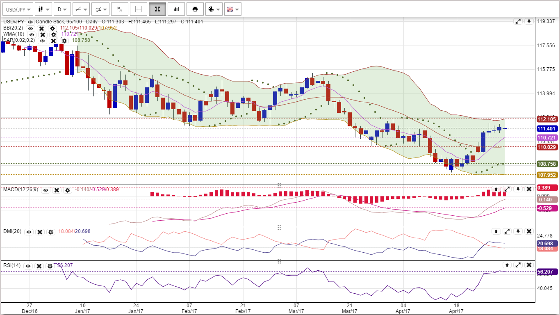Viewport: 560px width, 315px height.
Task: Toggle visibility of BB(20;2) indicator
Action: [30, 28]
